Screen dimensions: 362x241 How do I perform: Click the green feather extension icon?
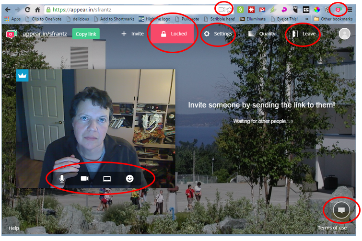coord(273,10)
